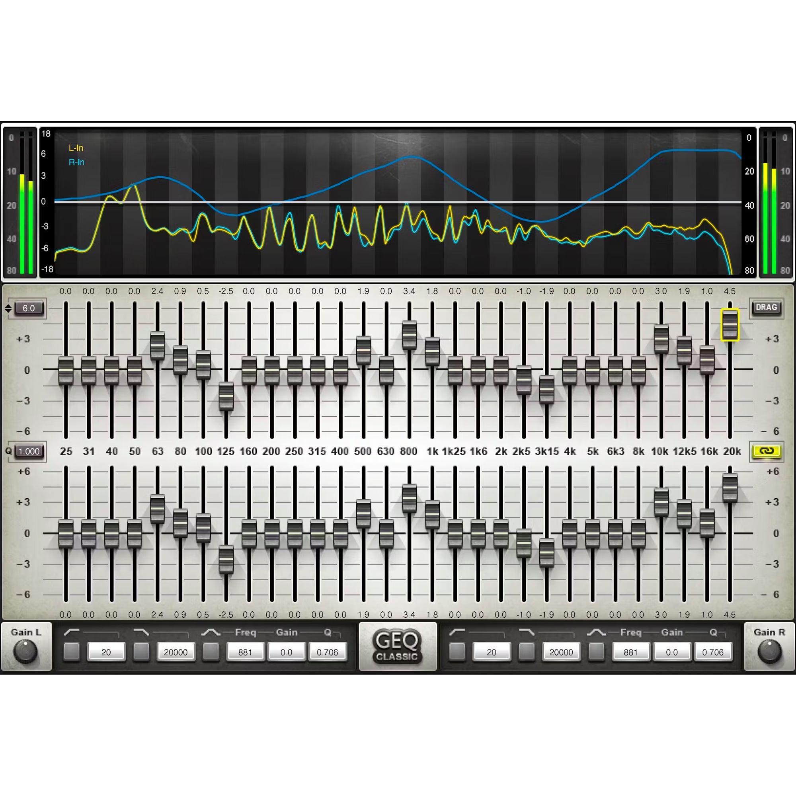796x796 pixels.
Task: Enable the right high-pass filter toggle square
Action: [x=457, y=652]
